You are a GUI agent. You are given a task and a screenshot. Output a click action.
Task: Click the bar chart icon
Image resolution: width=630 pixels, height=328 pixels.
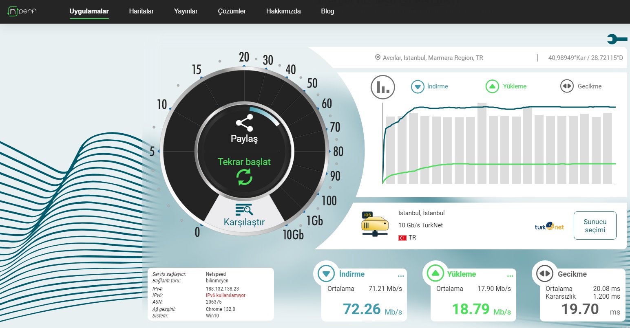coord(382,87)
